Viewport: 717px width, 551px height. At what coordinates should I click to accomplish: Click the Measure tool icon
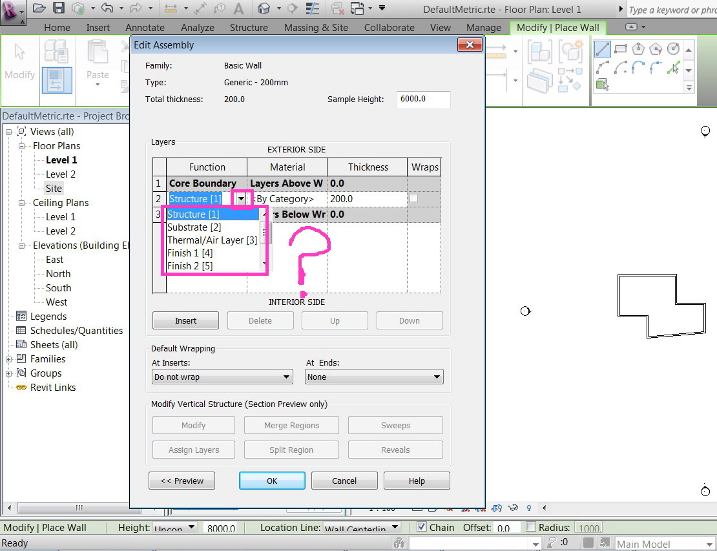pos(172,8)
